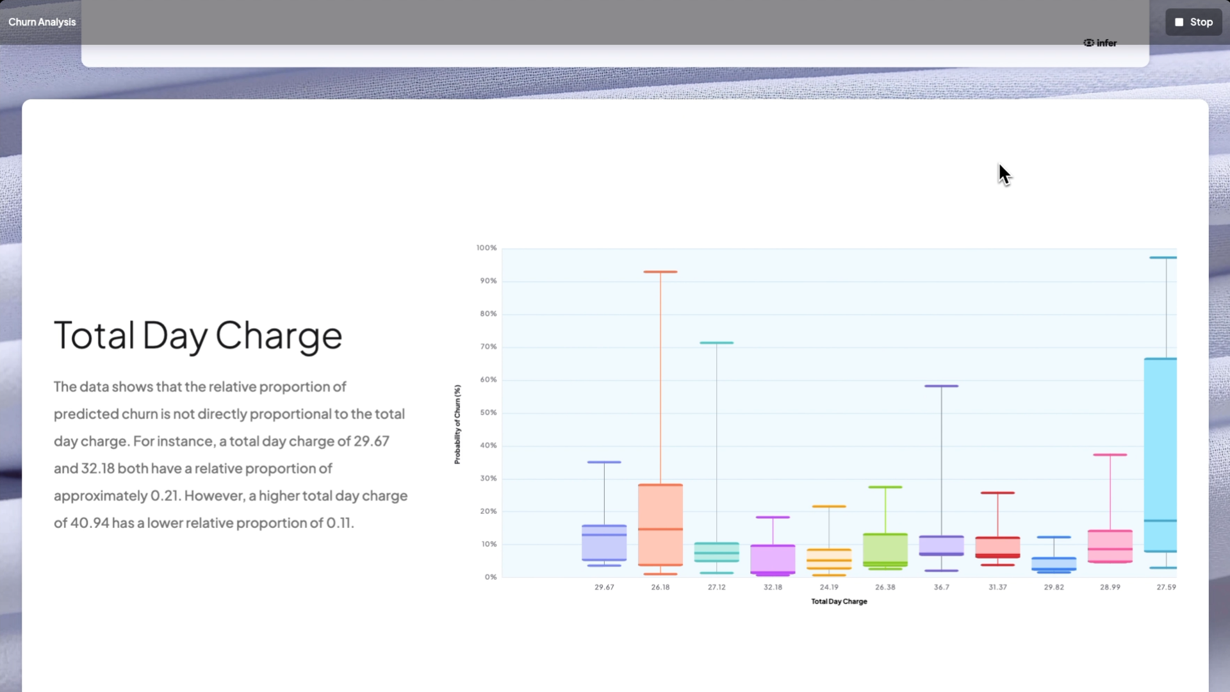Select the cyan box for 27.59

pyautogui.click(x=1160, y=449)
